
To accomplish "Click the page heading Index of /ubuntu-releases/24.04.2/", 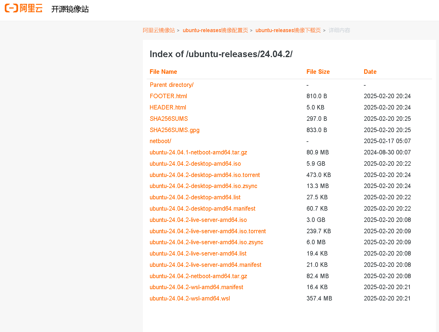I will click(x=221, y=54).
